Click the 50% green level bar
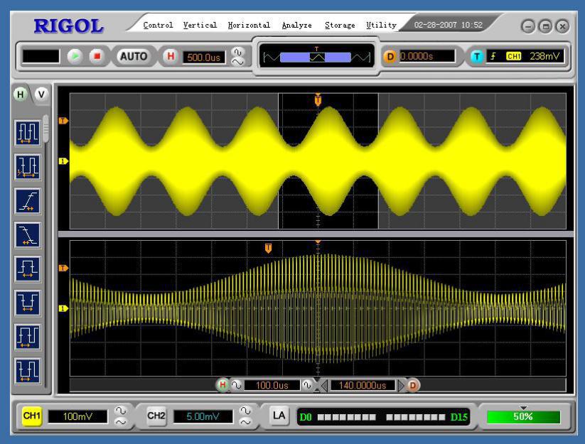Viewport: 585px width, 444px height. tap(523, 417)
